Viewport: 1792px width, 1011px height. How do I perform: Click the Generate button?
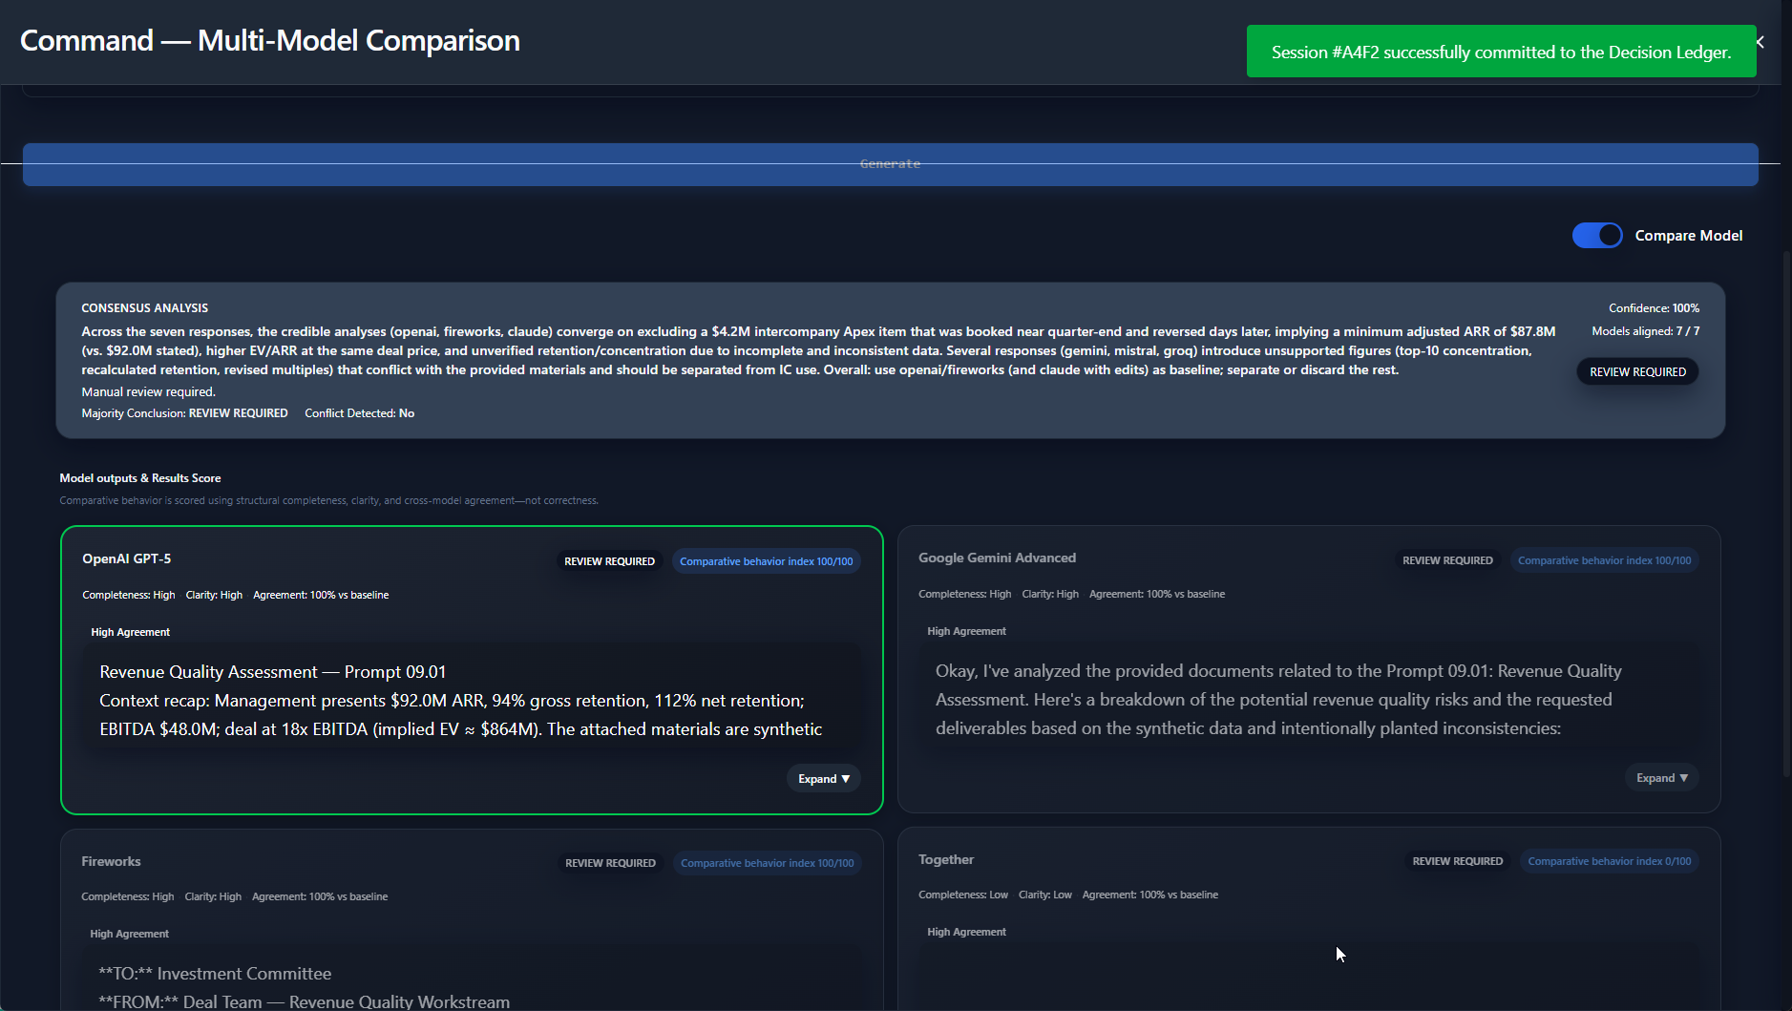click(890, 164)
